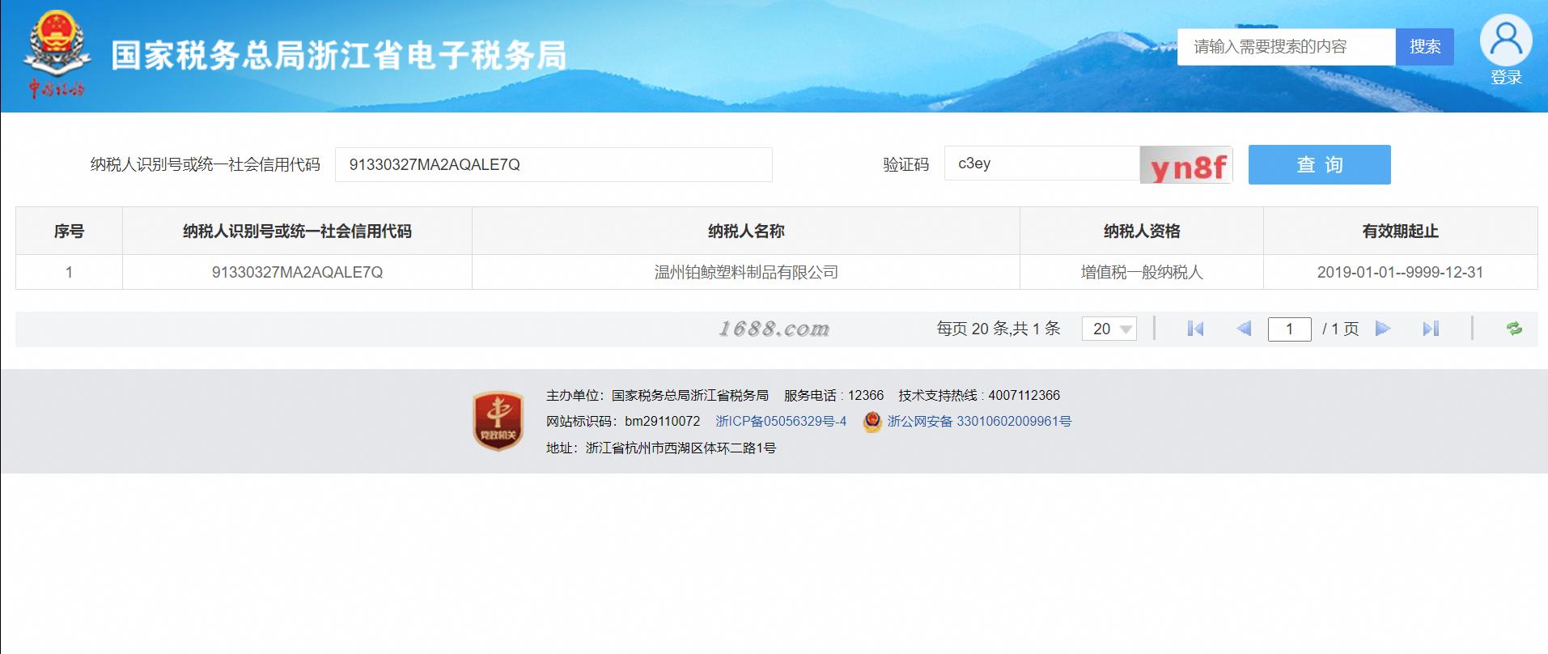Select table cell 91330327MA2AQALE7Q
The height and width of the screenshot is (654, 1548).
point(297,273)
